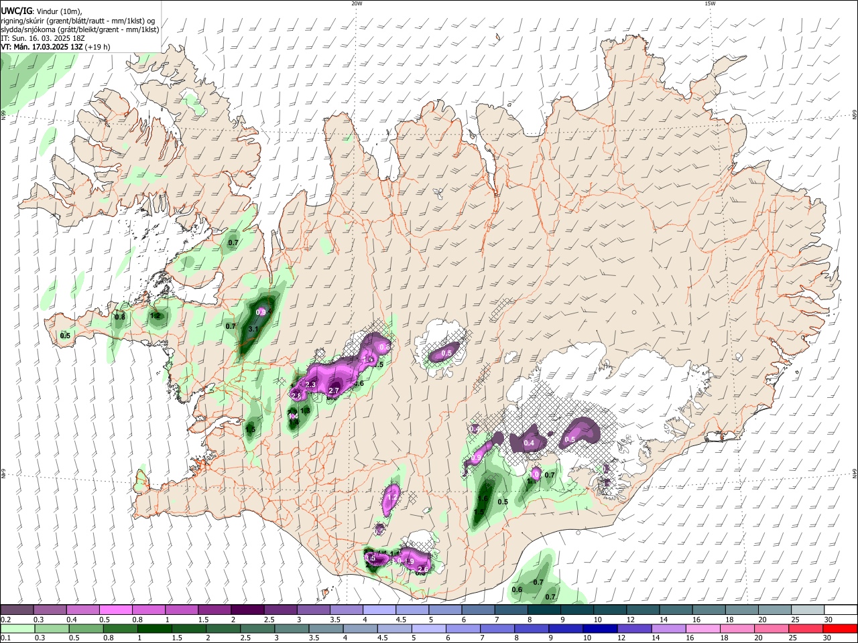Screen dimensions: 858x643
Task: Click upper legend swatch between 3 and 3.5
Action: tap(312, 610)
